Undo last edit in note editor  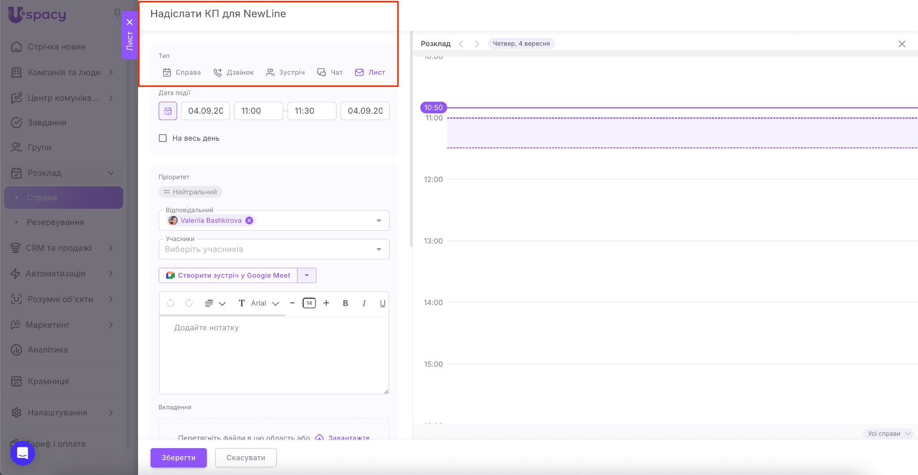(x=170, y=303)
